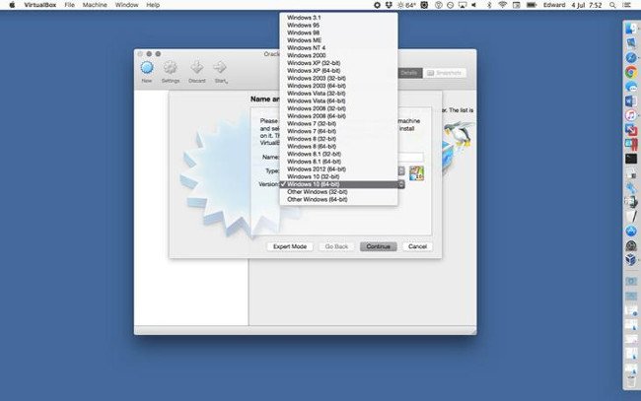Open the File menu

tap(69, 5)
